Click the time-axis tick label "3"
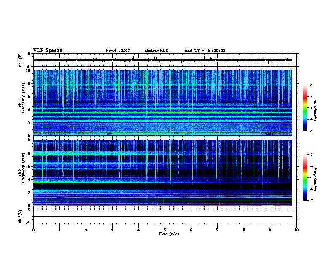 click(x=112, y=230)
